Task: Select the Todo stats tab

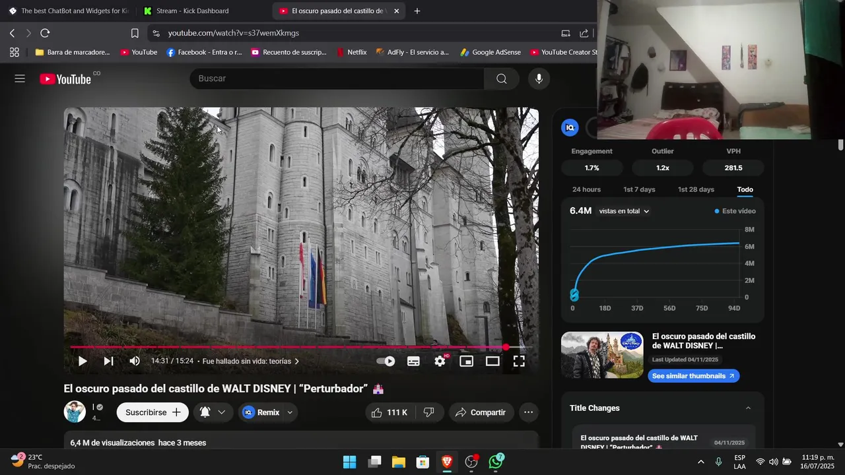Action: click(745, 189)
